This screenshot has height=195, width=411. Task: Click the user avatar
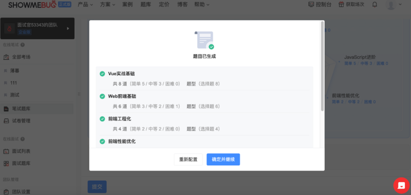point(391,5)
